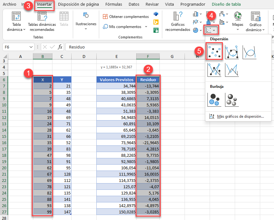Viewport: 274px width, 220px height.
Task: Open Más gráficos de dispersión link
Action: (x=240, y=116)
